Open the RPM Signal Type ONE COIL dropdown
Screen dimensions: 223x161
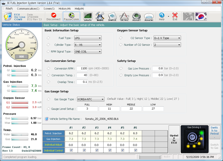coord(88,52)
